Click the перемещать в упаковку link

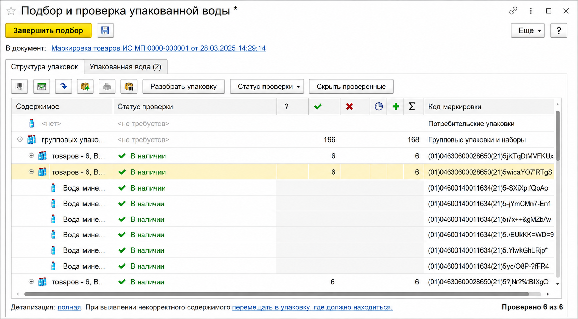[x=312, y=307]
